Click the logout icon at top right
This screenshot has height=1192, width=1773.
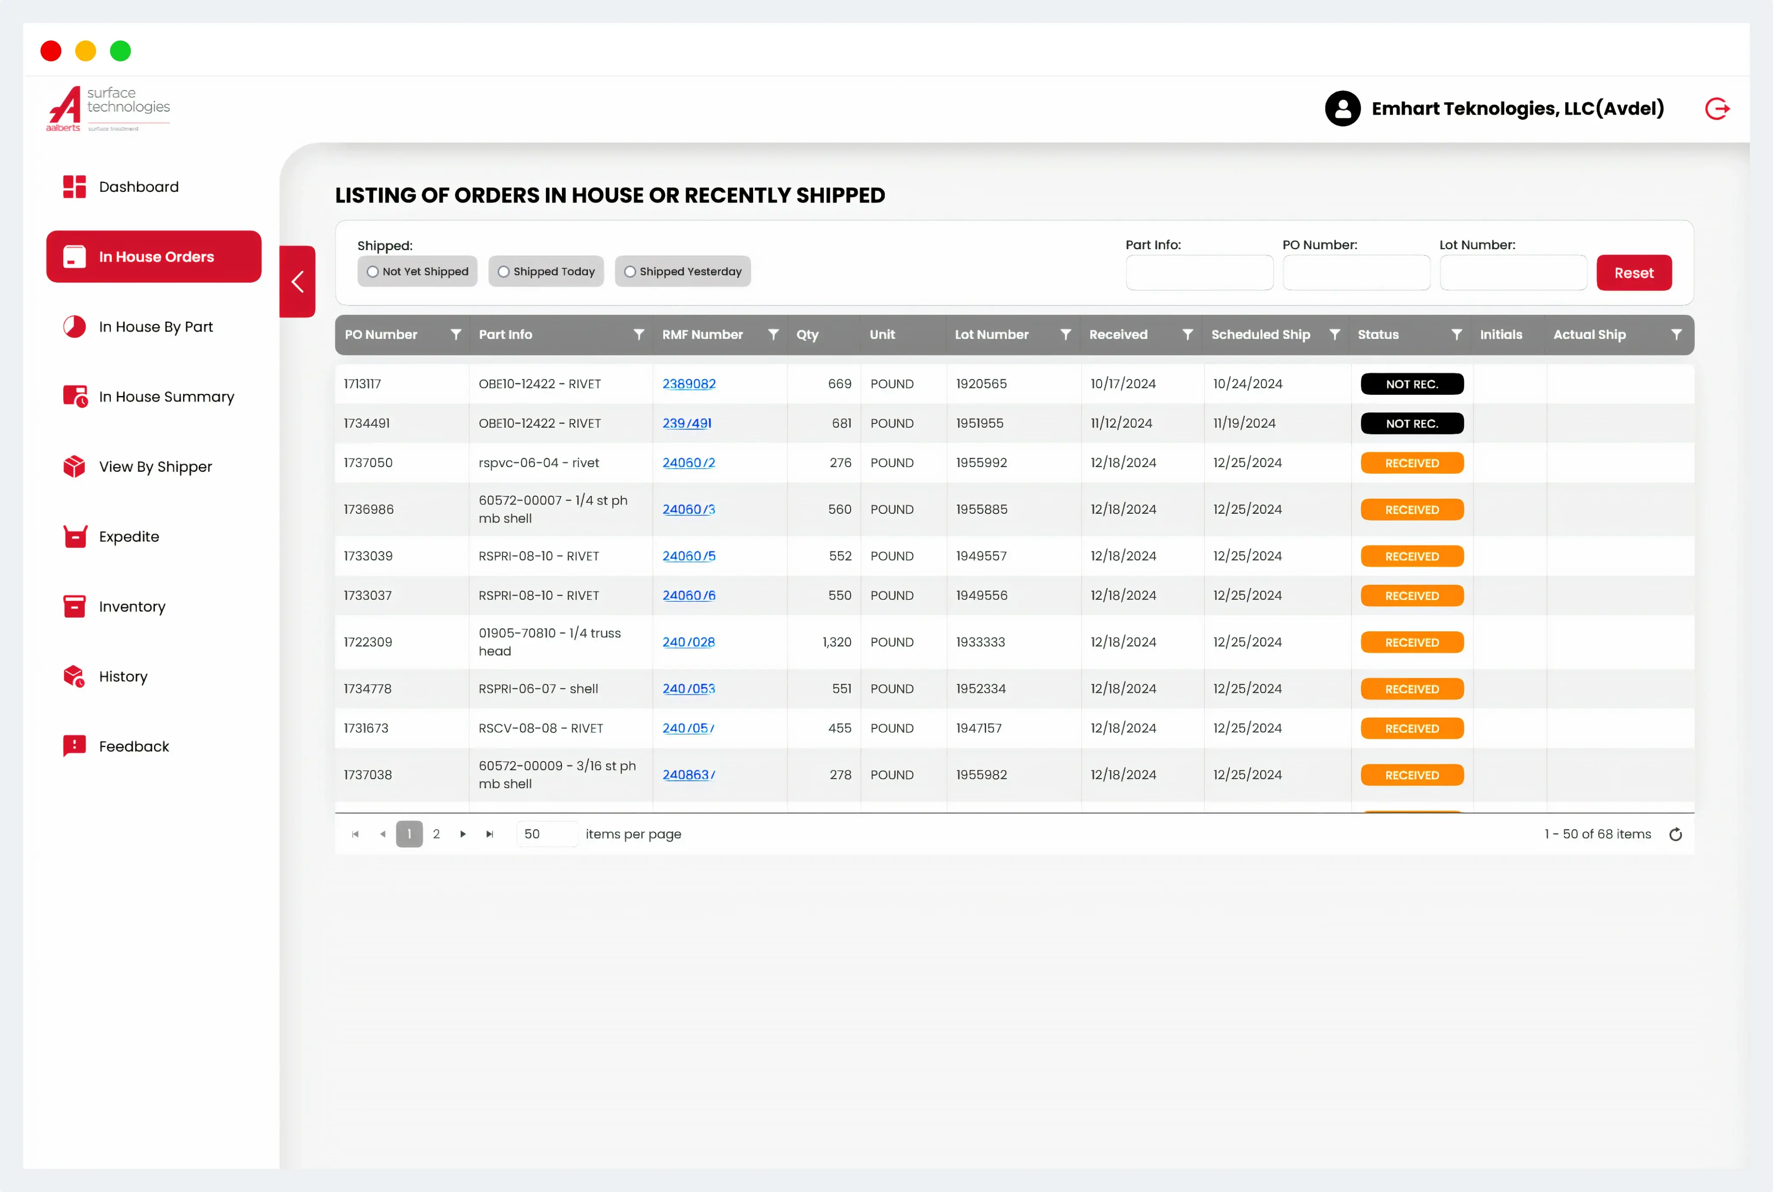[x=1717, y=109]
